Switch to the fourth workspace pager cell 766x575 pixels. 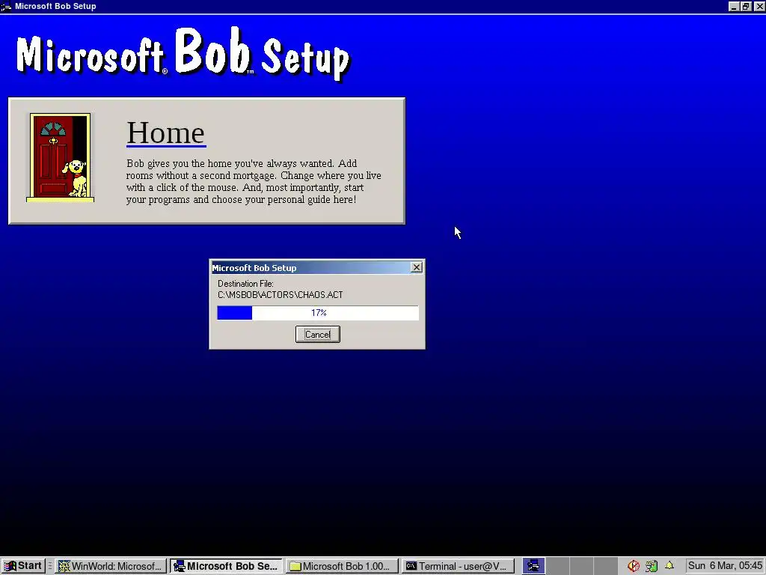click(605, 566)
